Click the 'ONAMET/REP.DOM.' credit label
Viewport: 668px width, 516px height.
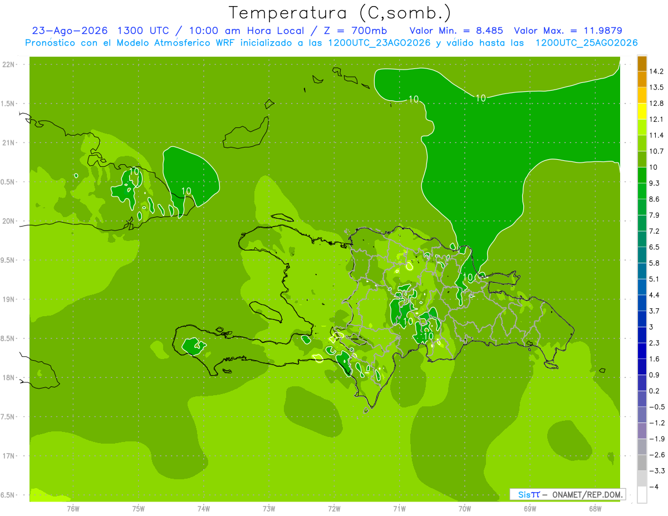coord(587,494)
